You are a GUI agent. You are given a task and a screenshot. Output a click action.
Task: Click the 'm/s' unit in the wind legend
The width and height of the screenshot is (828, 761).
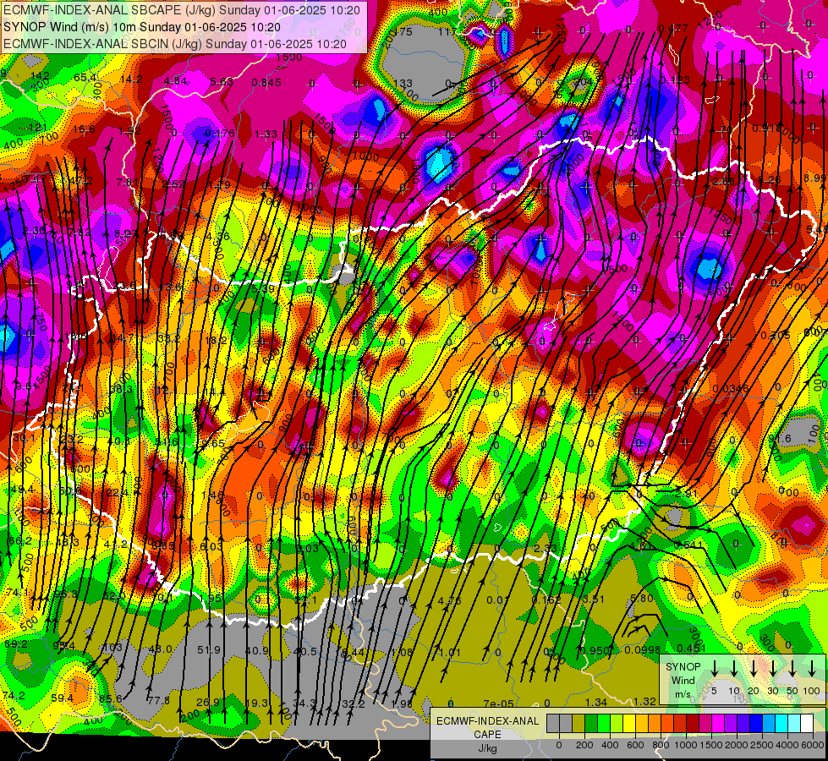pyautogui.click(x=683, y=694)
